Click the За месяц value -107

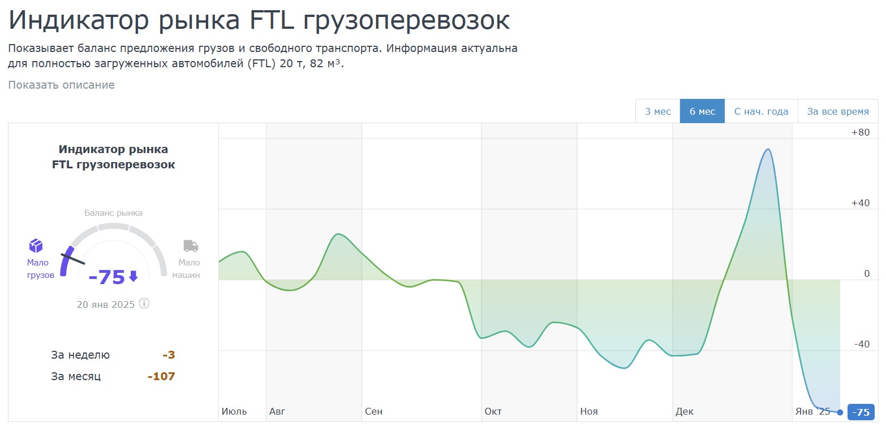161,376
